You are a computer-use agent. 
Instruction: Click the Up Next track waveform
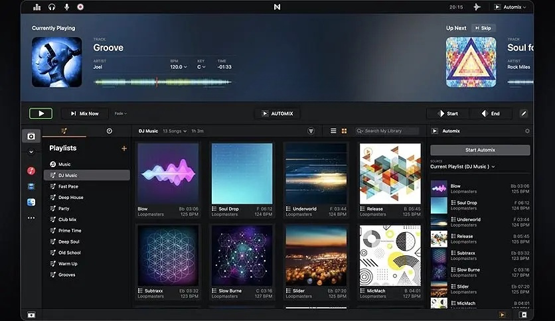pos(520,82)
